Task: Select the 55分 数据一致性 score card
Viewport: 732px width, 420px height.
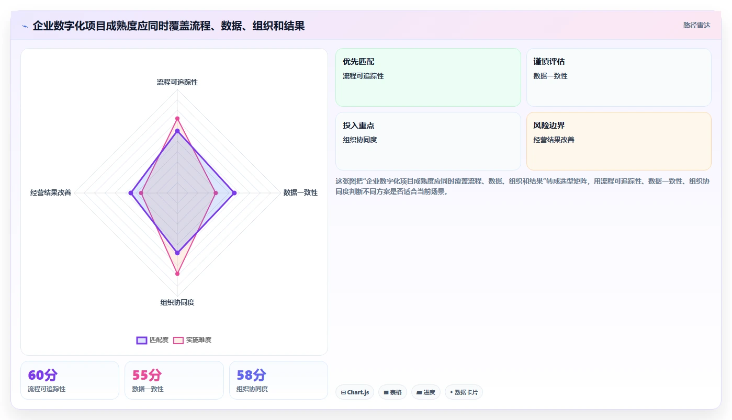Action: pyautogui.click(x=174, y=380)
